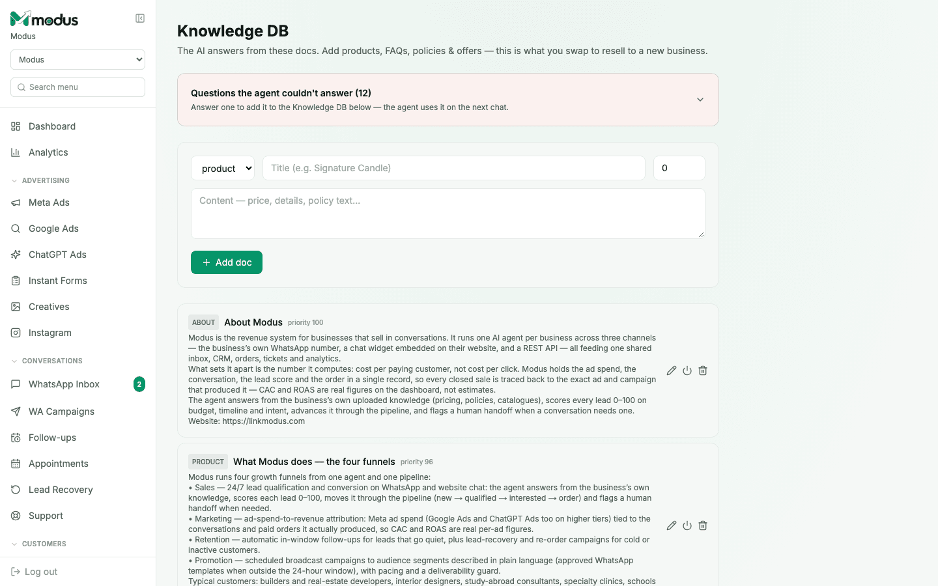The image size is (938, 586).
Task: Click 'About Modus' doc title
Action: (x=253, y=322)
